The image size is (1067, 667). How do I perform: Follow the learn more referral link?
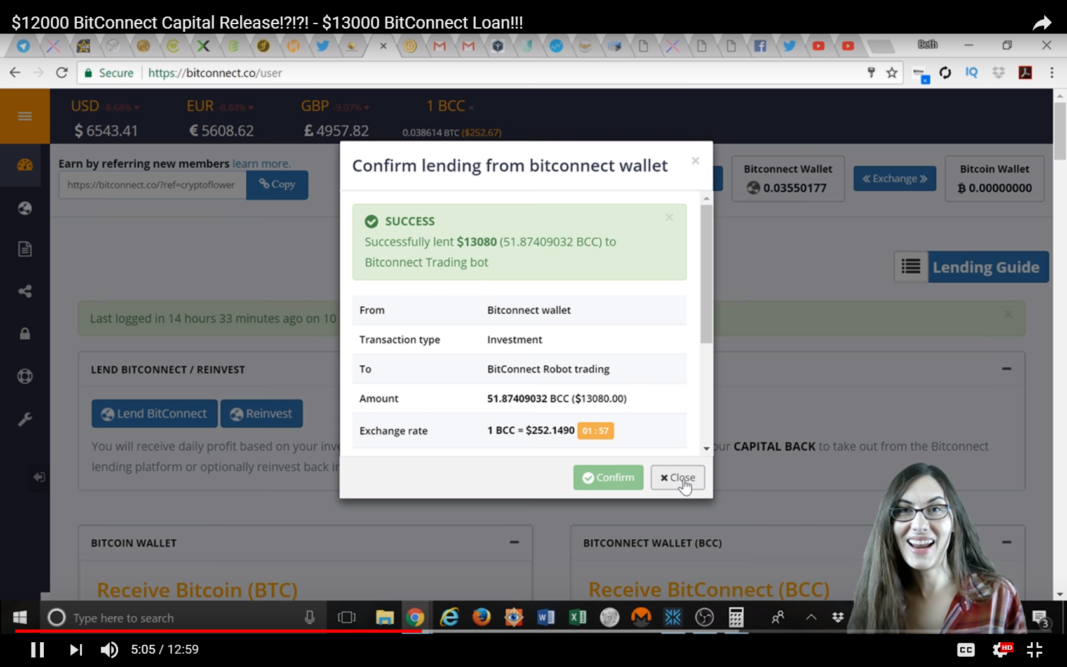pos(261,164)
